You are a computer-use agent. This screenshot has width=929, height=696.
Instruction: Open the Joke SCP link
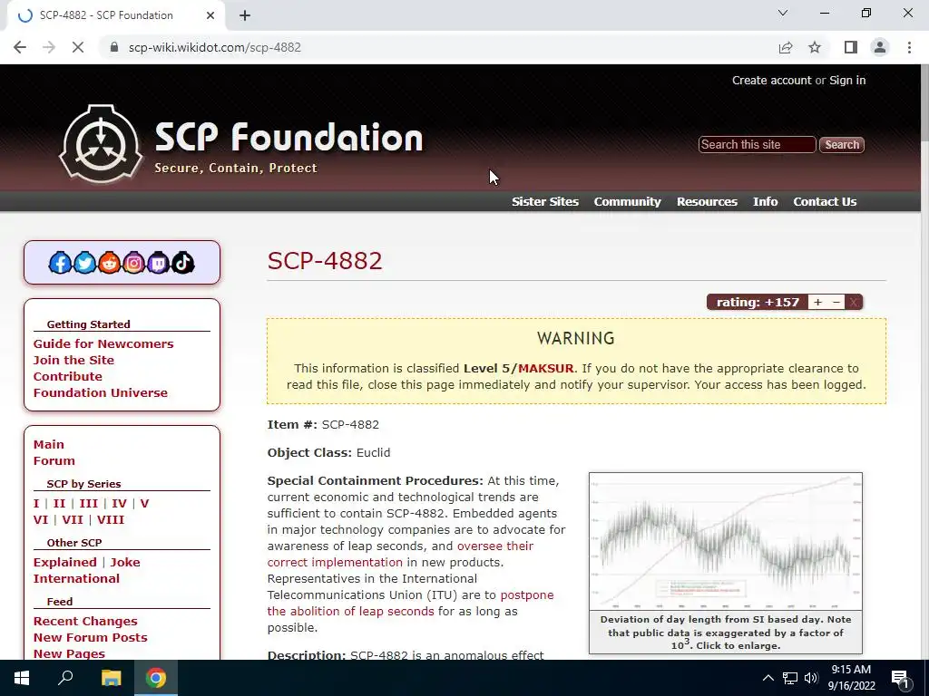(125, 562)
